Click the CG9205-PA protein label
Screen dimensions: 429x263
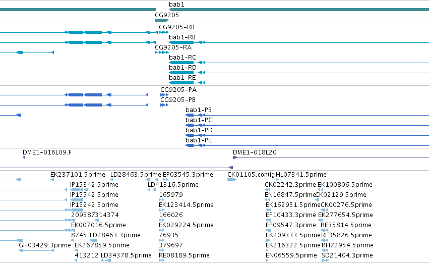coord(178,89)
